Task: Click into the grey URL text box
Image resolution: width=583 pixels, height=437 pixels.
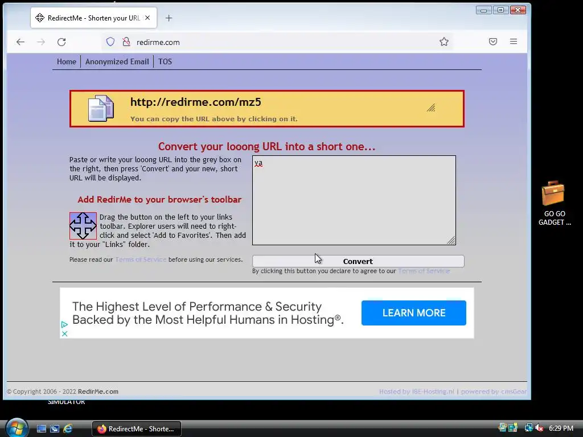Action: [354, 200]
